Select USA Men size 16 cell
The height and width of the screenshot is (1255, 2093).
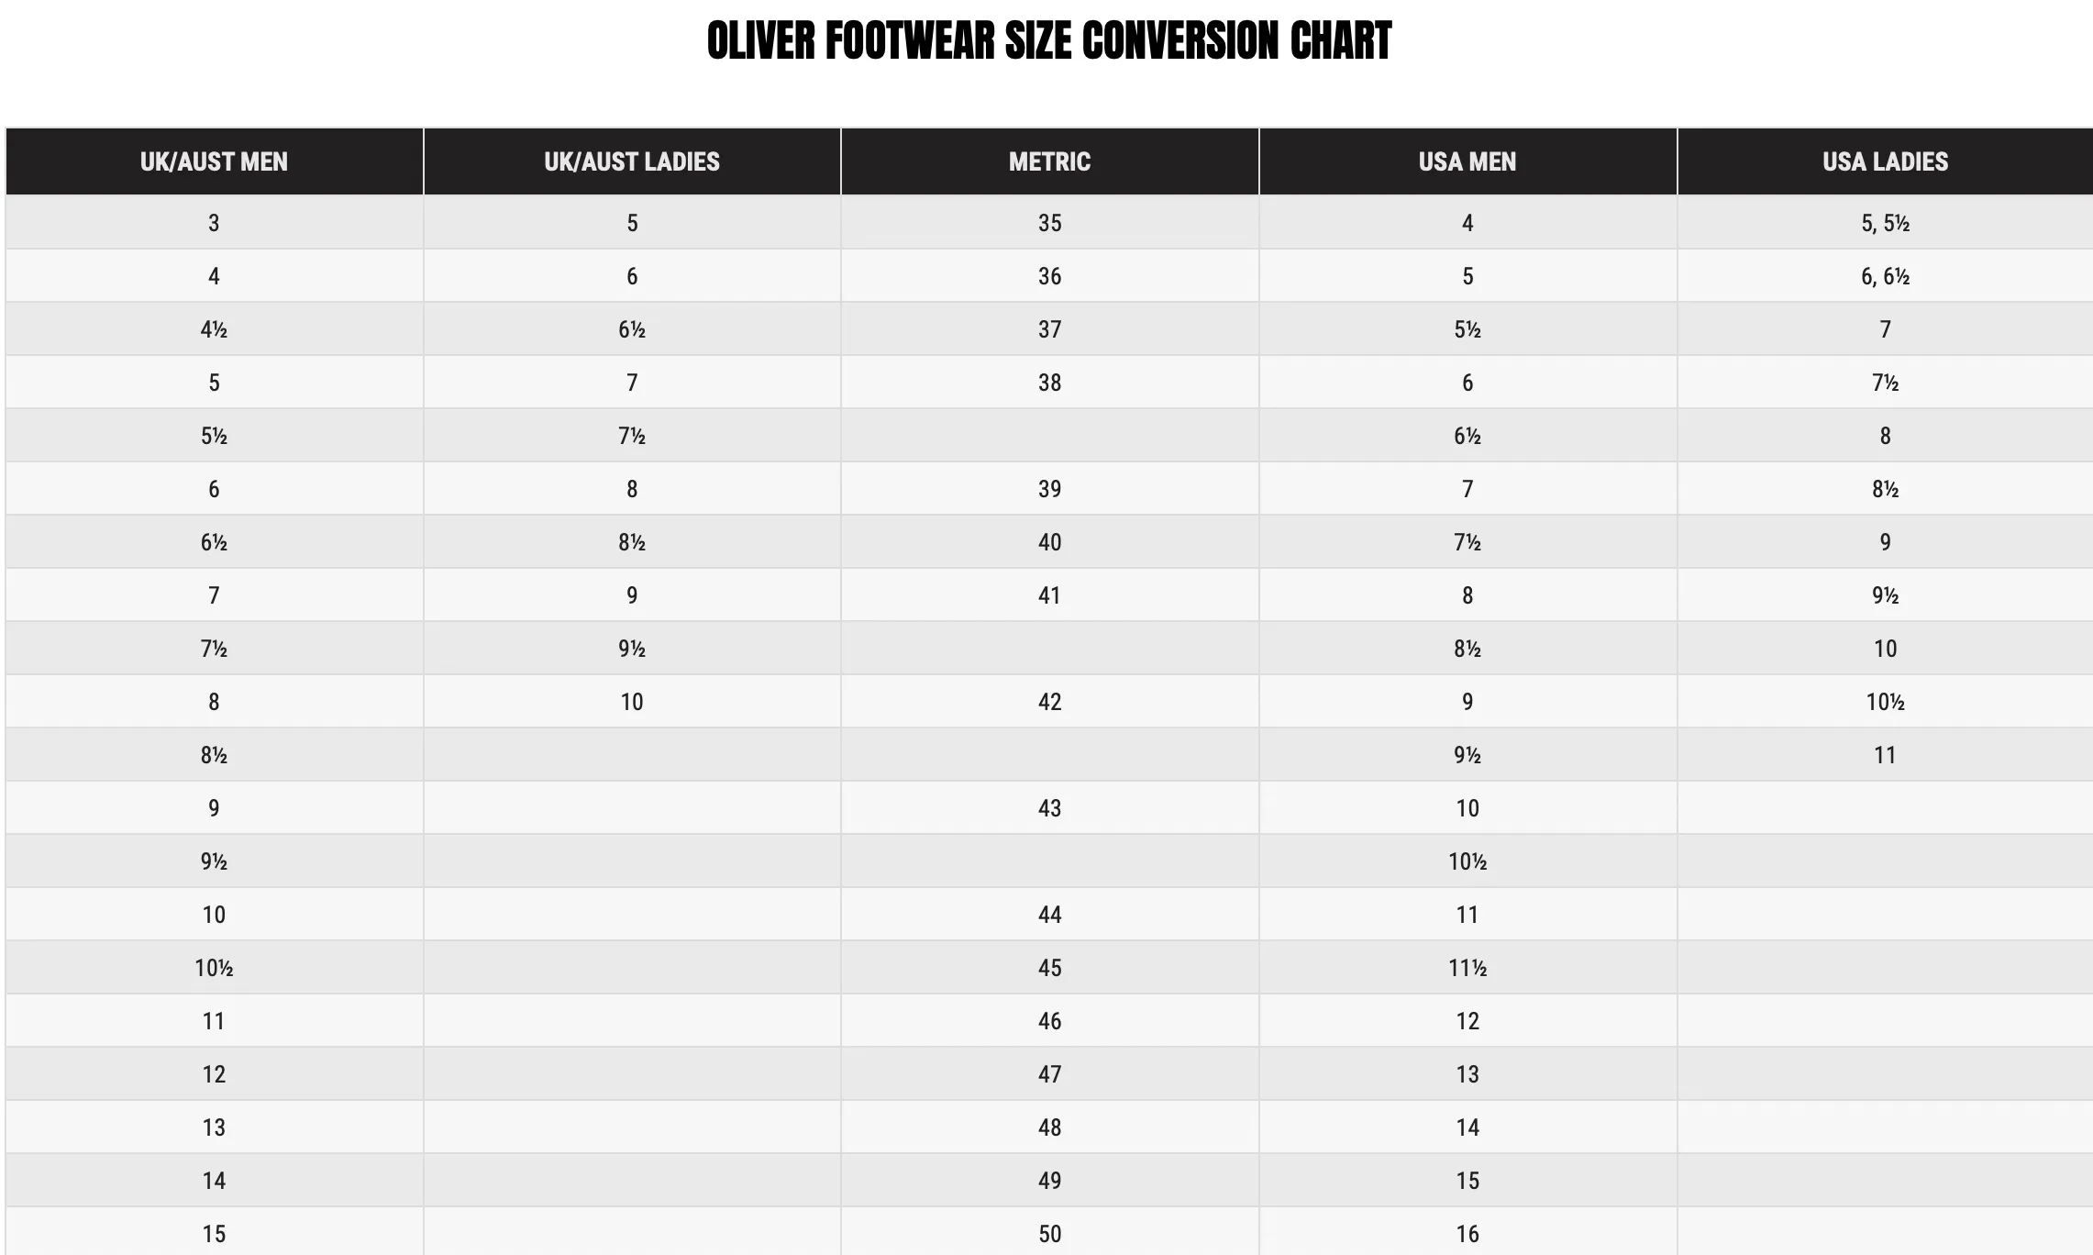tap(1467, 1233)
